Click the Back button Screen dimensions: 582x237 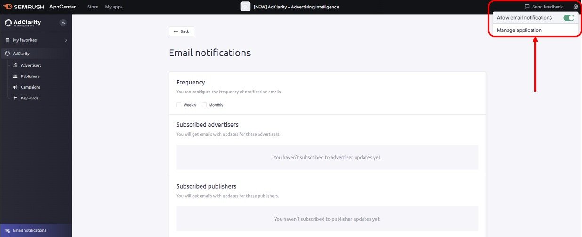(x=181, y=31)
